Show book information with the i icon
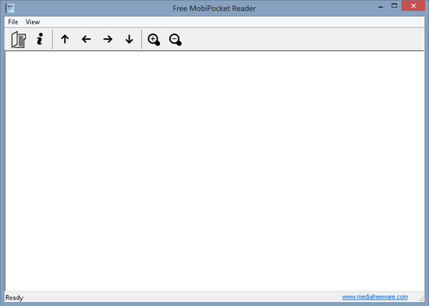 pyautogui.click(x=40, y=39)
